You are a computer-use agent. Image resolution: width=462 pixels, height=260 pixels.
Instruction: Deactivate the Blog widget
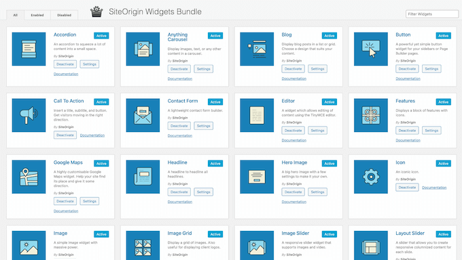[x=294, y=69]
